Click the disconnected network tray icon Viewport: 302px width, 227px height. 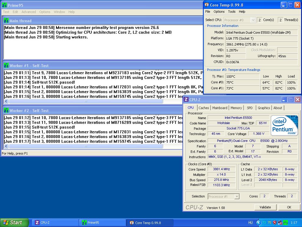(279, 223)
